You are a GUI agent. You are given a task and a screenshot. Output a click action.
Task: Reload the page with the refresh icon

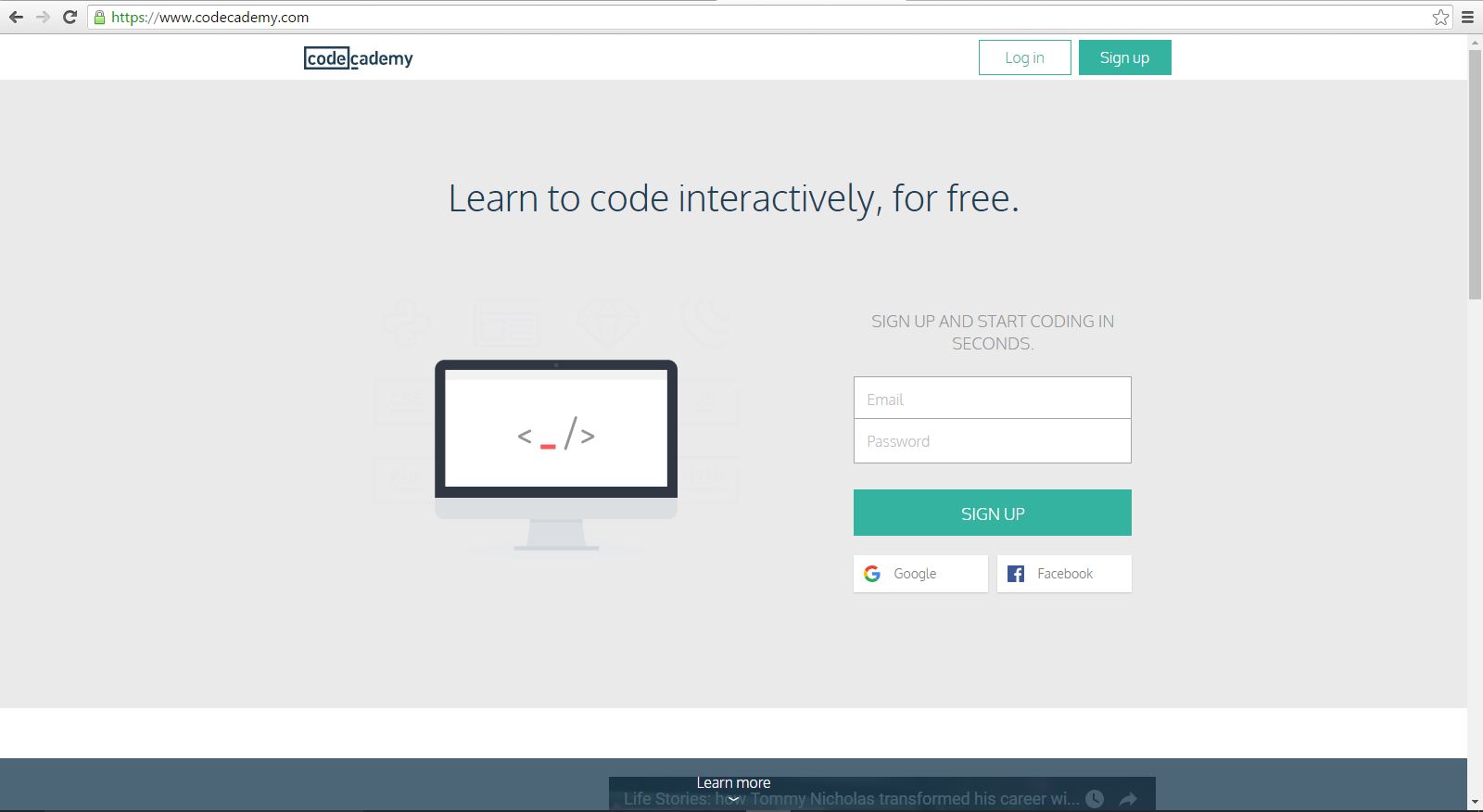coord(70,17)
